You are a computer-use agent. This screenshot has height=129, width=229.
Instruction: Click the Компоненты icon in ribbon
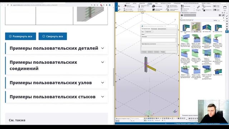(182, 6)
